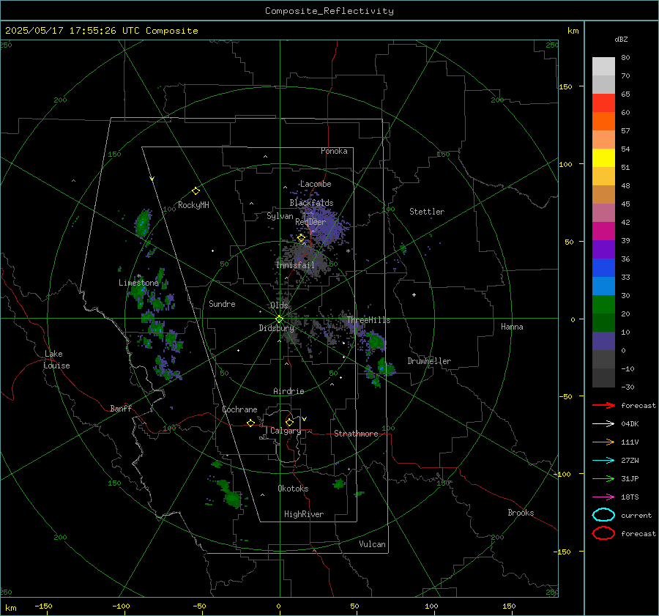Click the yellow diamond marker under Cochrane label
The height and width of the screenshot is (616, 659).
tap(250, 423)
